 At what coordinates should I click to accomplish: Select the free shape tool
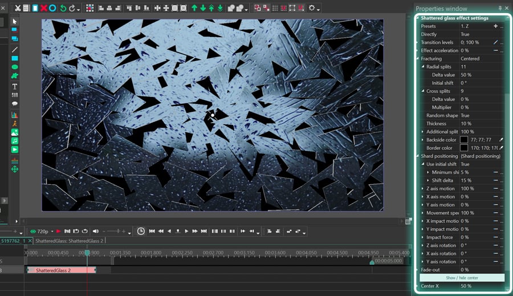point(15,76)
